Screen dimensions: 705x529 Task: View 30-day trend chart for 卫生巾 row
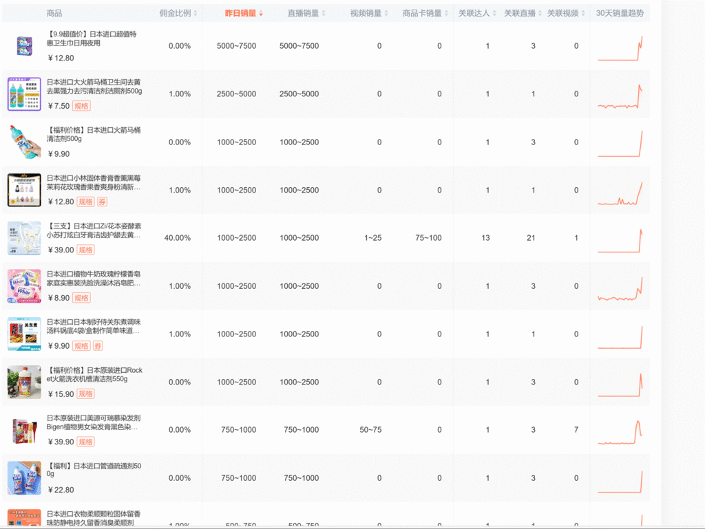(620, 48)
